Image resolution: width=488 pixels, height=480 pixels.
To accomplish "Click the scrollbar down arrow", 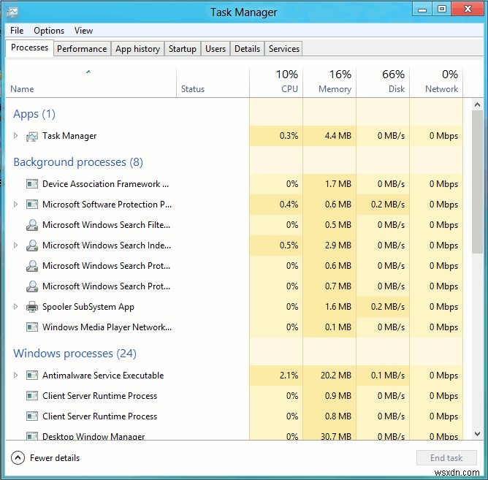I will click(x=477, y=434).
